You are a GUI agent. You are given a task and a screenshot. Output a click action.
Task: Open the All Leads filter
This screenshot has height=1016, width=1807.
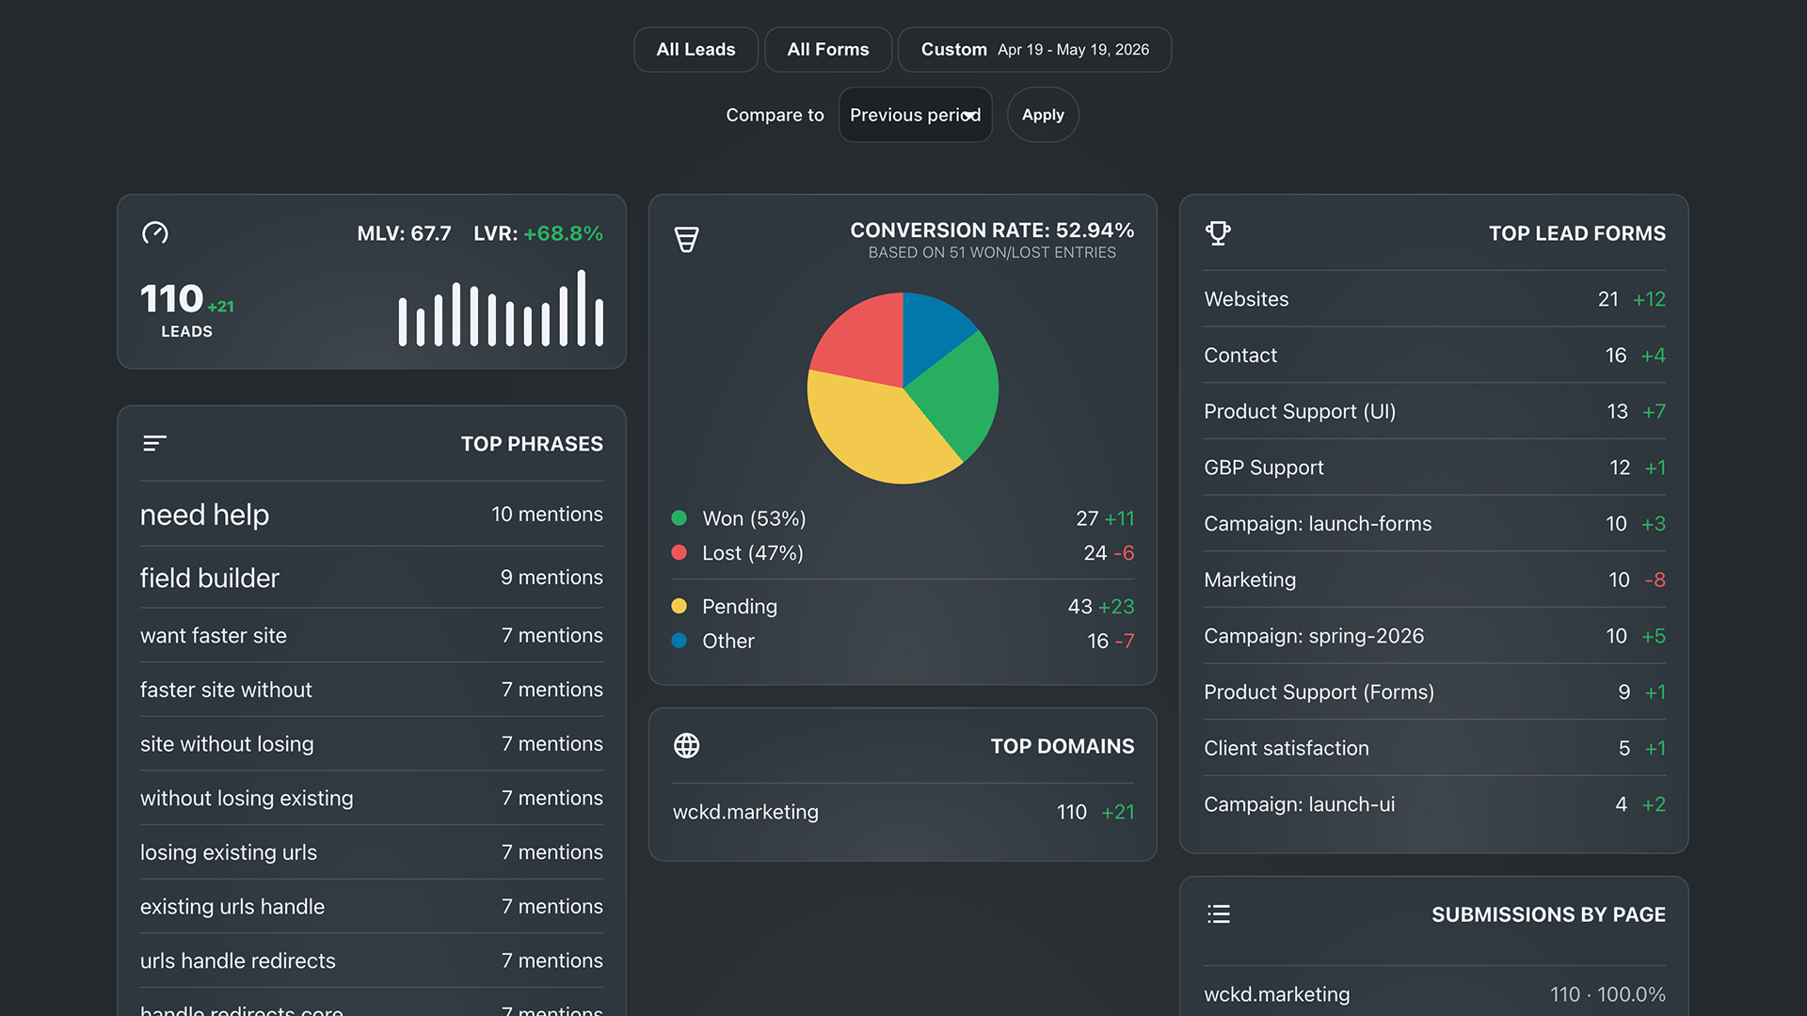(696, 50)
